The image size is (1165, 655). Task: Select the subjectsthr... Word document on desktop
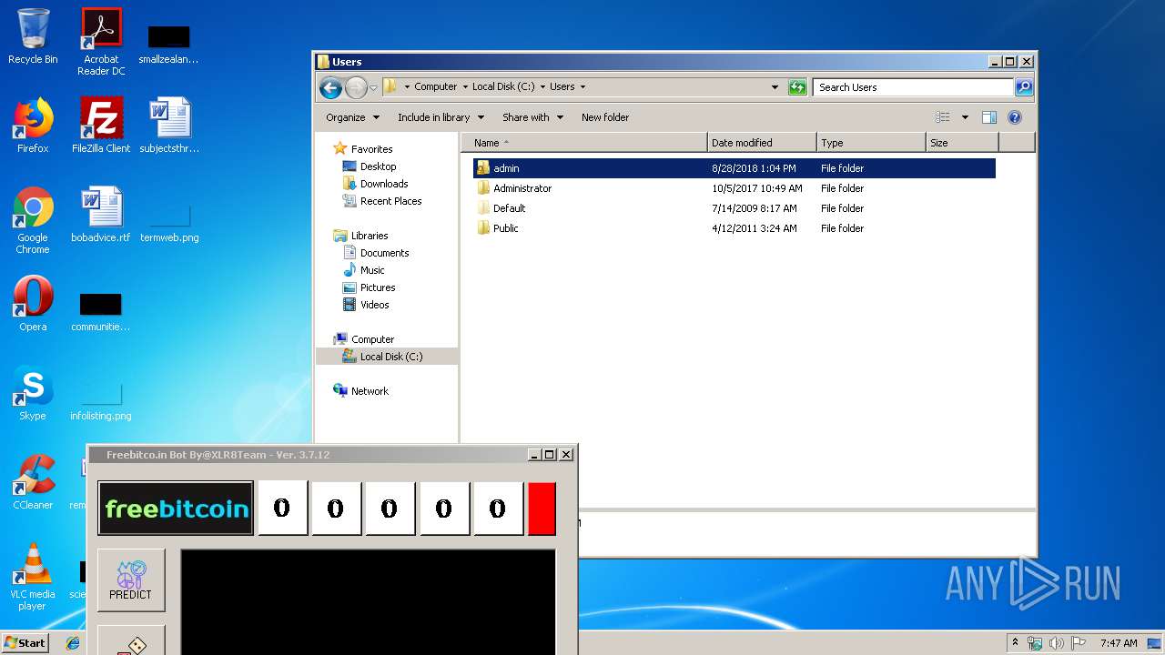[169, 126]
